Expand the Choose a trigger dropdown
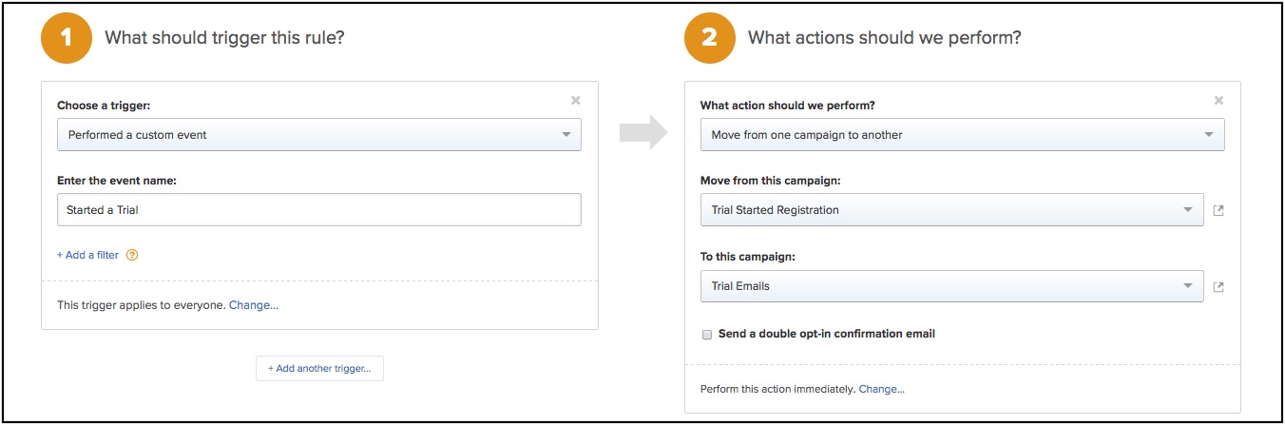The width and height of the screenshot is (1285, 425). (318, 135)
